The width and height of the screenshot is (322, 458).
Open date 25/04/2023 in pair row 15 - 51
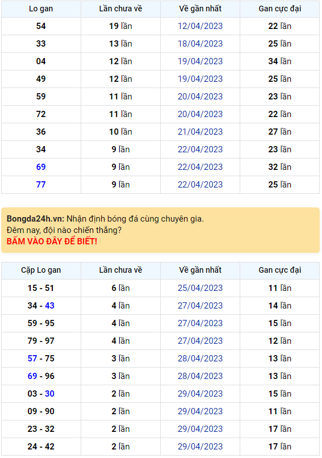click(200, 288)
